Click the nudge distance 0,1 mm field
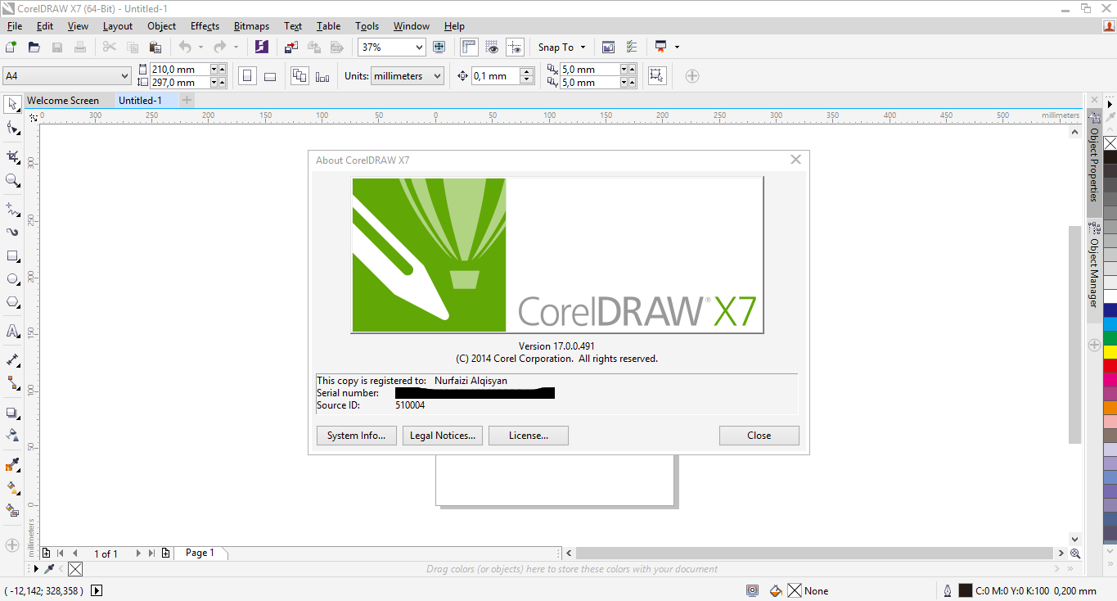 coord(495,76)
